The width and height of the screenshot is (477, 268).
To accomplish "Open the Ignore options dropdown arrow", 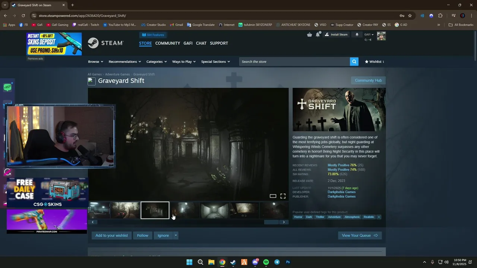I will (176, 235).
